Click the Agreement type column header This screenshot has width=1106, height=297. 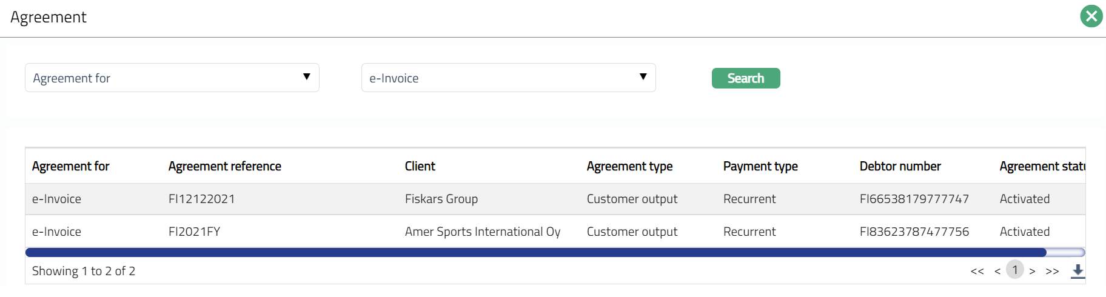click(629, 166)
